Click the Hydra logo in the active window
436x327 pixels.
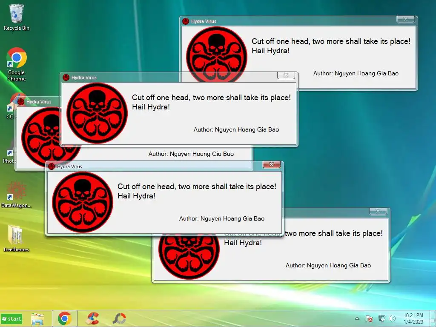83,202
